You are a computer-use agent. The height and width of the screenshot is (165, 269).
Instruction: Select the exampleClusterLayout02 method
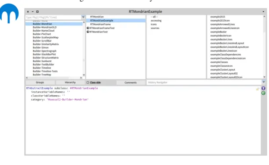coord(224,73)
